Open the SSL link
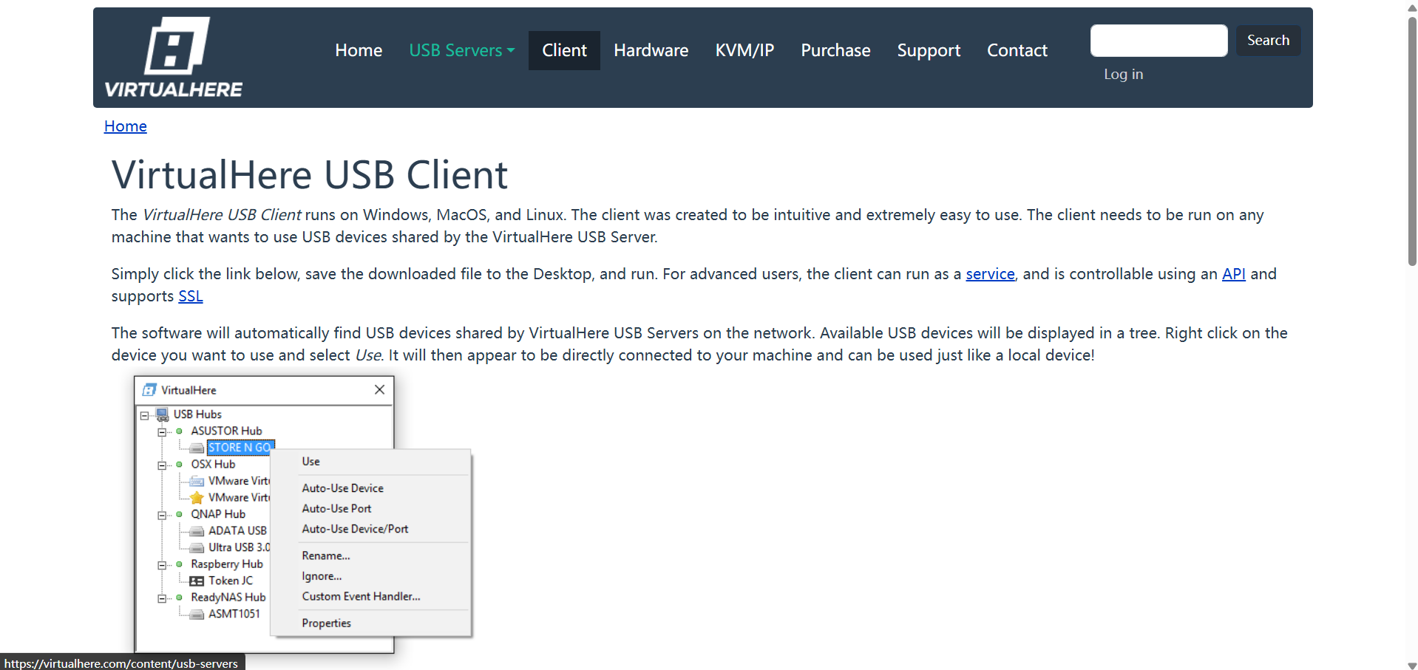1418x670 pixels. point(191,296)
